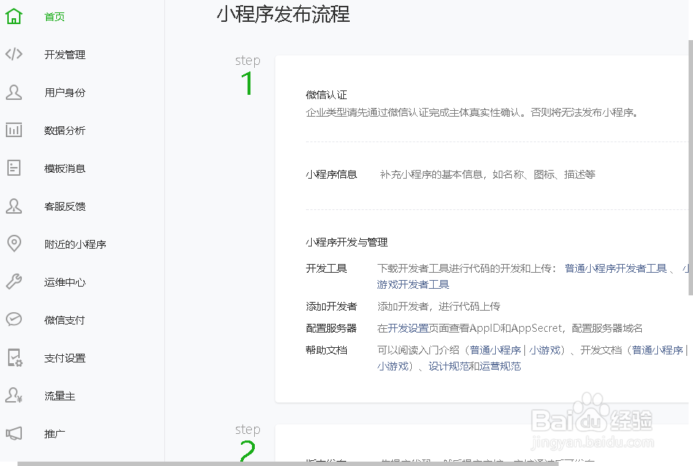Click the code brackets icon for 开发管理
Image resolution: width=693 pixels, height=466 pixels.
(x=14, y=54)
